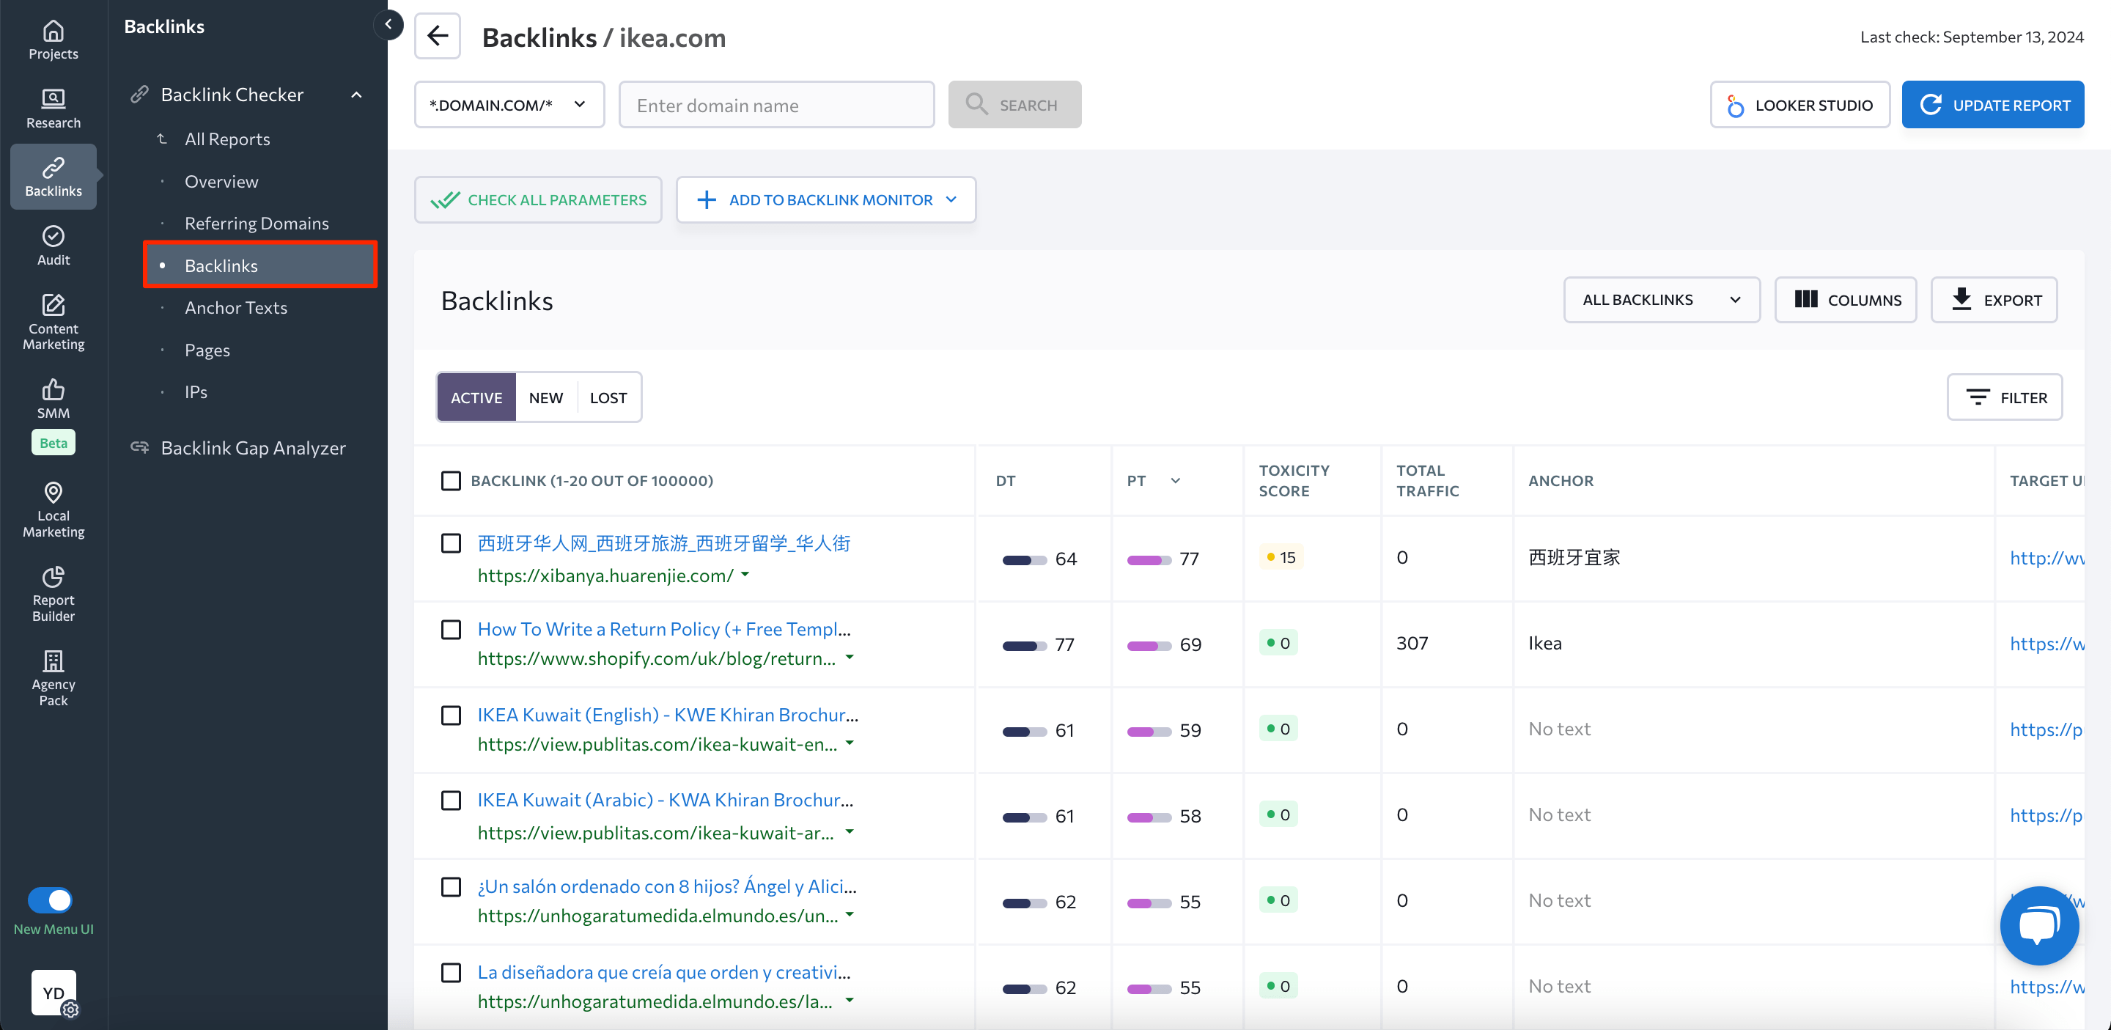Screen dimensions: 2111x1030
Task: Collapse the sidebar with the chevron button
Action: 388,25
